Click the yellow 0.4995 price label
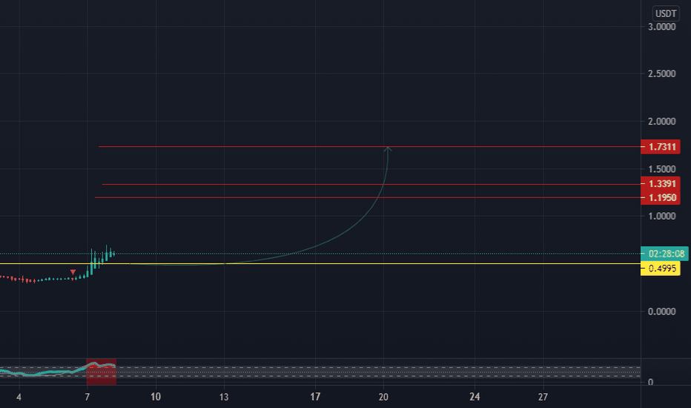691x408 pixels. point(660,269)
